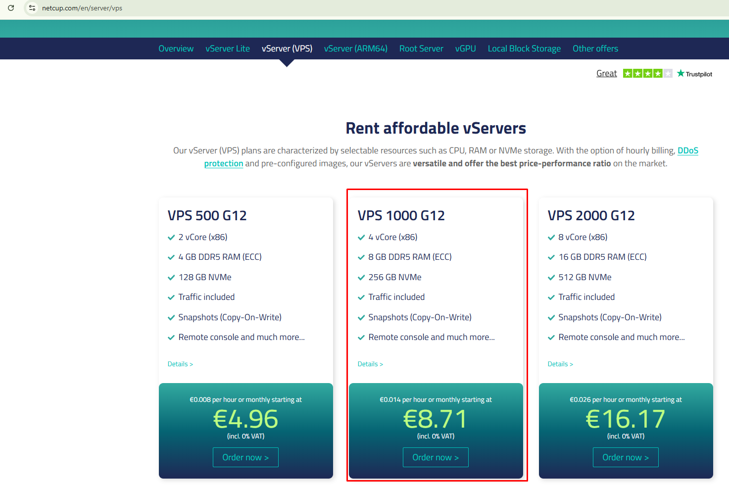Click the browser reload icon
729x487 pixels.
point(11,8)
